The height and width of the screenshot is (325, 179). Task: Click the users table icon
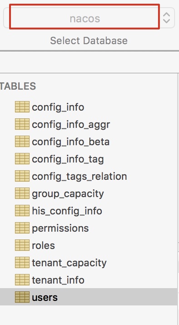[22, 297]
